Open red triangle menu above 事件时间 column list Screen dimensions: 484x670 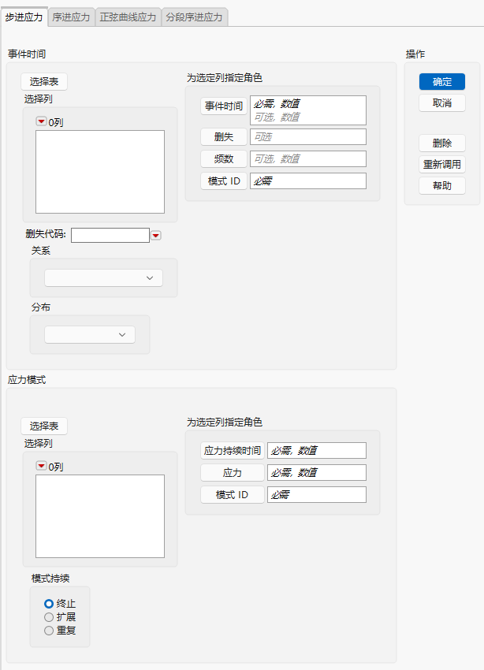[x=41, y=121]
